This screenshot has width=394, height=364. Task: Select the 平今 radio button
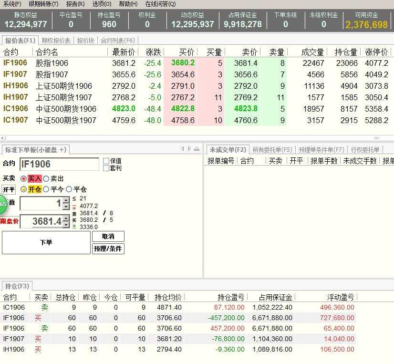46,189
